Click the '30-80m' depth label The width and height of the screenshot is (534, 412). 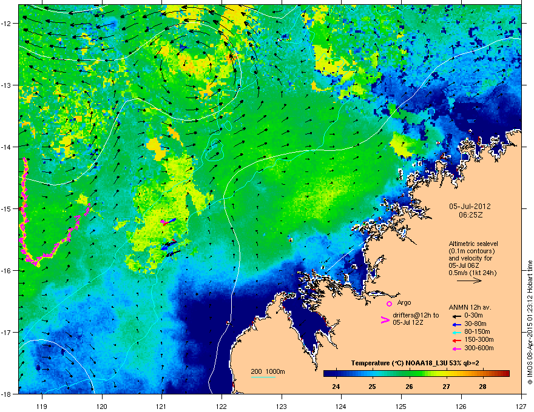click(475, 324)
